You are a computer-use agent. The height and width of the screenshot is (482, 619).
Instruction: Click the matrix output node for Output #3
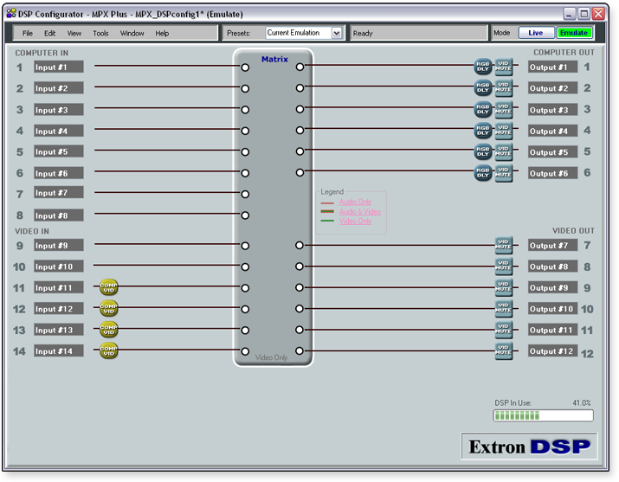(300, 109)
